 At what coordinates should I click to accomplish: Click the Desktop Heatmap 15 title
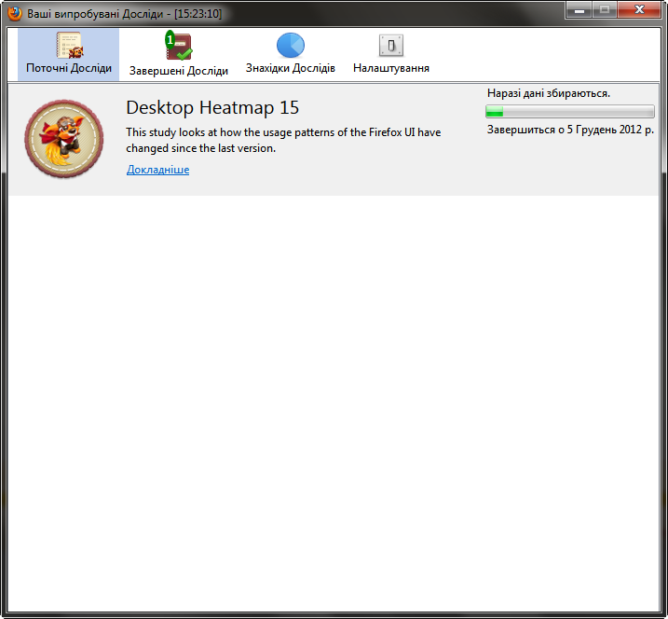coord(212,107)
